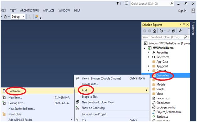Choose New Item... in the Add submenu
Viewport: 197px width, 122px height.
tap(37, 97)
